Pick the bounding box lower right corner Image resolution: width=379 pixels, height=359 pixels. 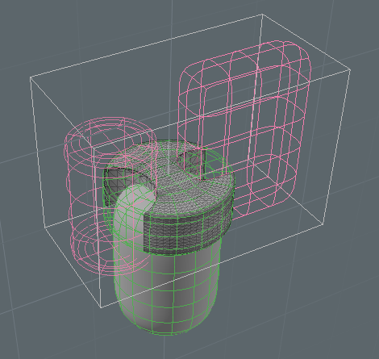click(323, 224)
